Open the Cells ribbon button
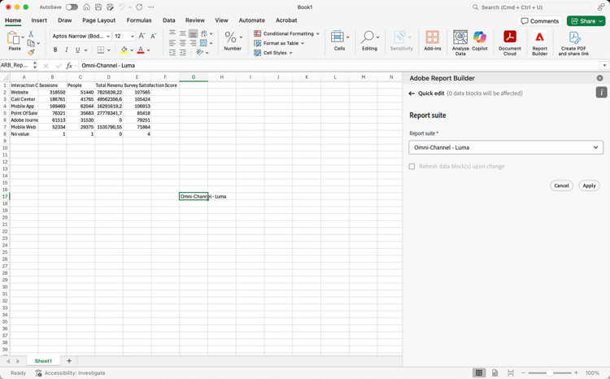Image resolution: width=610 pixels, height=379 pixels. pos(340,41)
